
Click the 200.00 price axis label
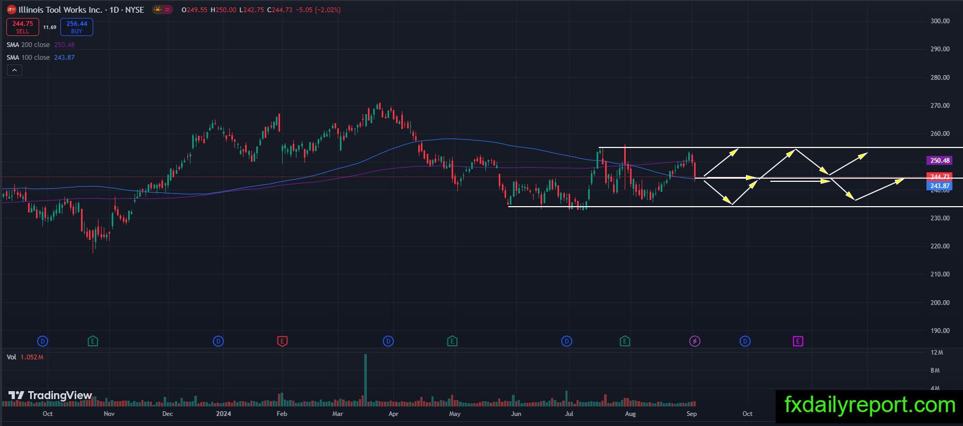(940, 303)
